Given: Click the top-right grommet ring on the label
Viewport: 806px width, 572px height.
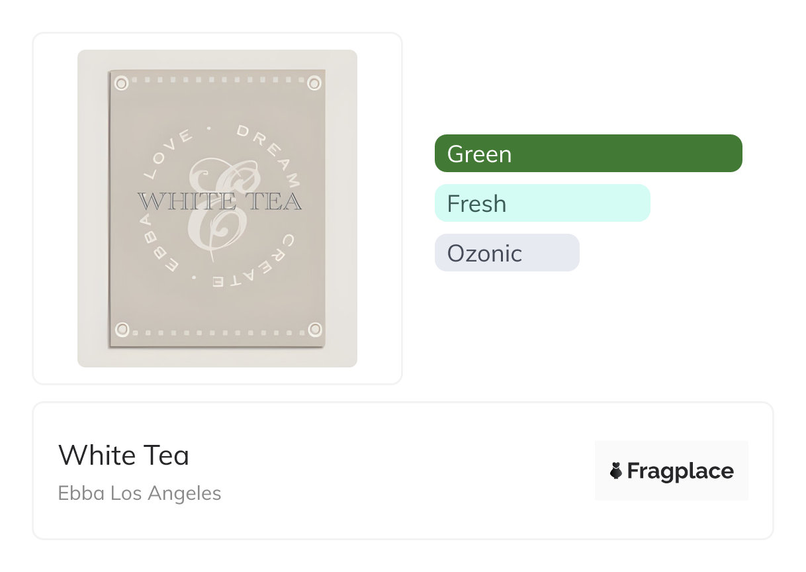Looking at the screenshot, I should coord(314,83).
